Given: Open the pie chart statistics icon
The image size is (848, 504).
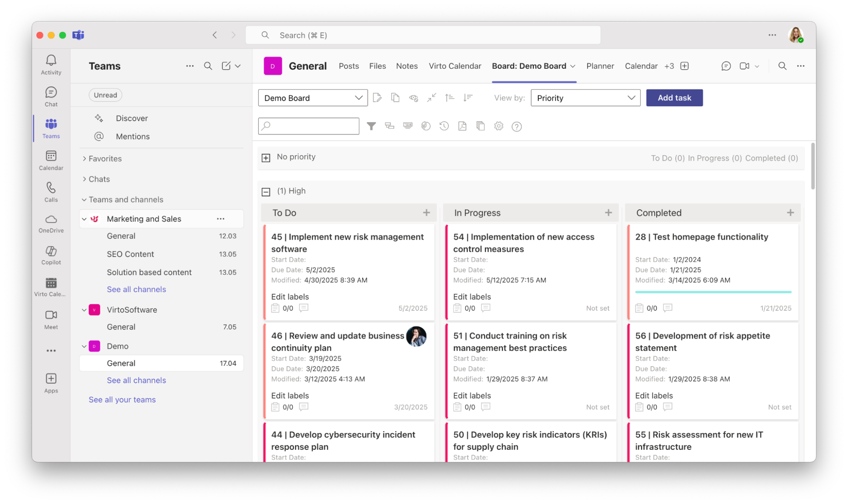Looking at the screenshot, I should click(x=425, y=126).
